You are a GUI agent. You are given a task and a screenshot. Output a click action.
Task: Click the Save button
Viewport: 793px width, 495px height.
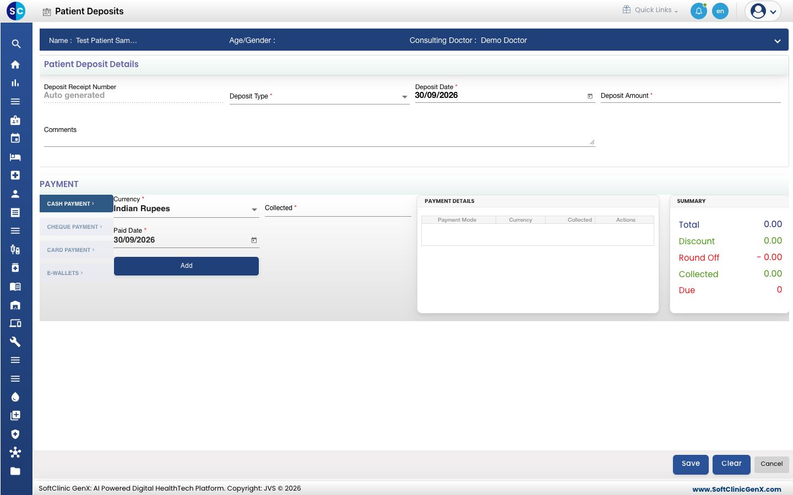(691, 464)
